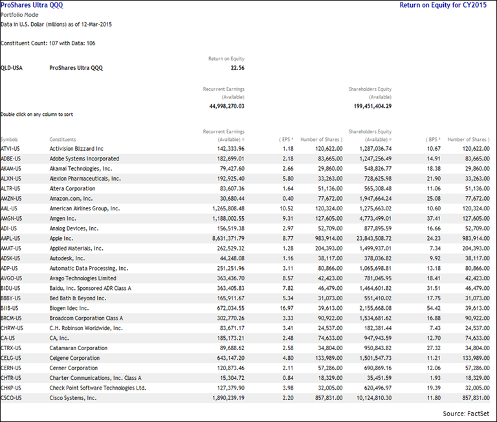Click the Symbols column header
Screen dimensions: 497x422
point(9,140)
